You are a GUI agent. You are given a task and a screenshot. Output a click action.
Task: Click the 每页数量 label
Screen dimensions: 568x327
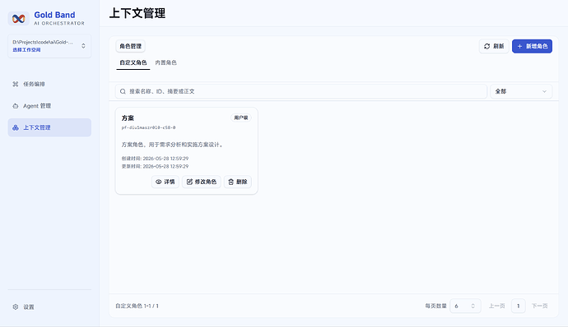click(435, 306)
